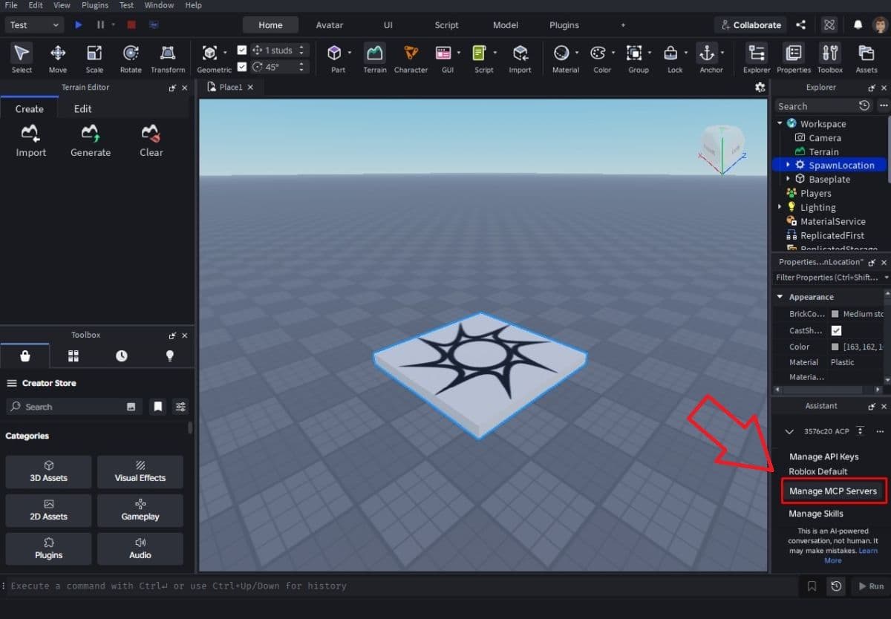The width and height of the screenshot is (891, 619).
Task: Click the command bar Run button
Action: (x=871, y=586)
